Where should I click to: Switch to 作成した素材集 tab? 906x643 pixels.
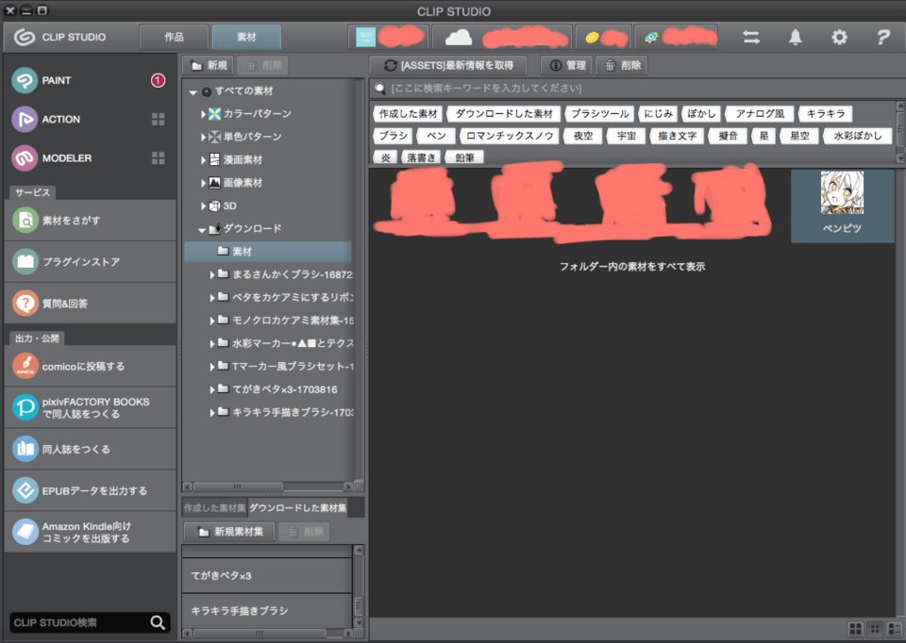pos(214,508)
